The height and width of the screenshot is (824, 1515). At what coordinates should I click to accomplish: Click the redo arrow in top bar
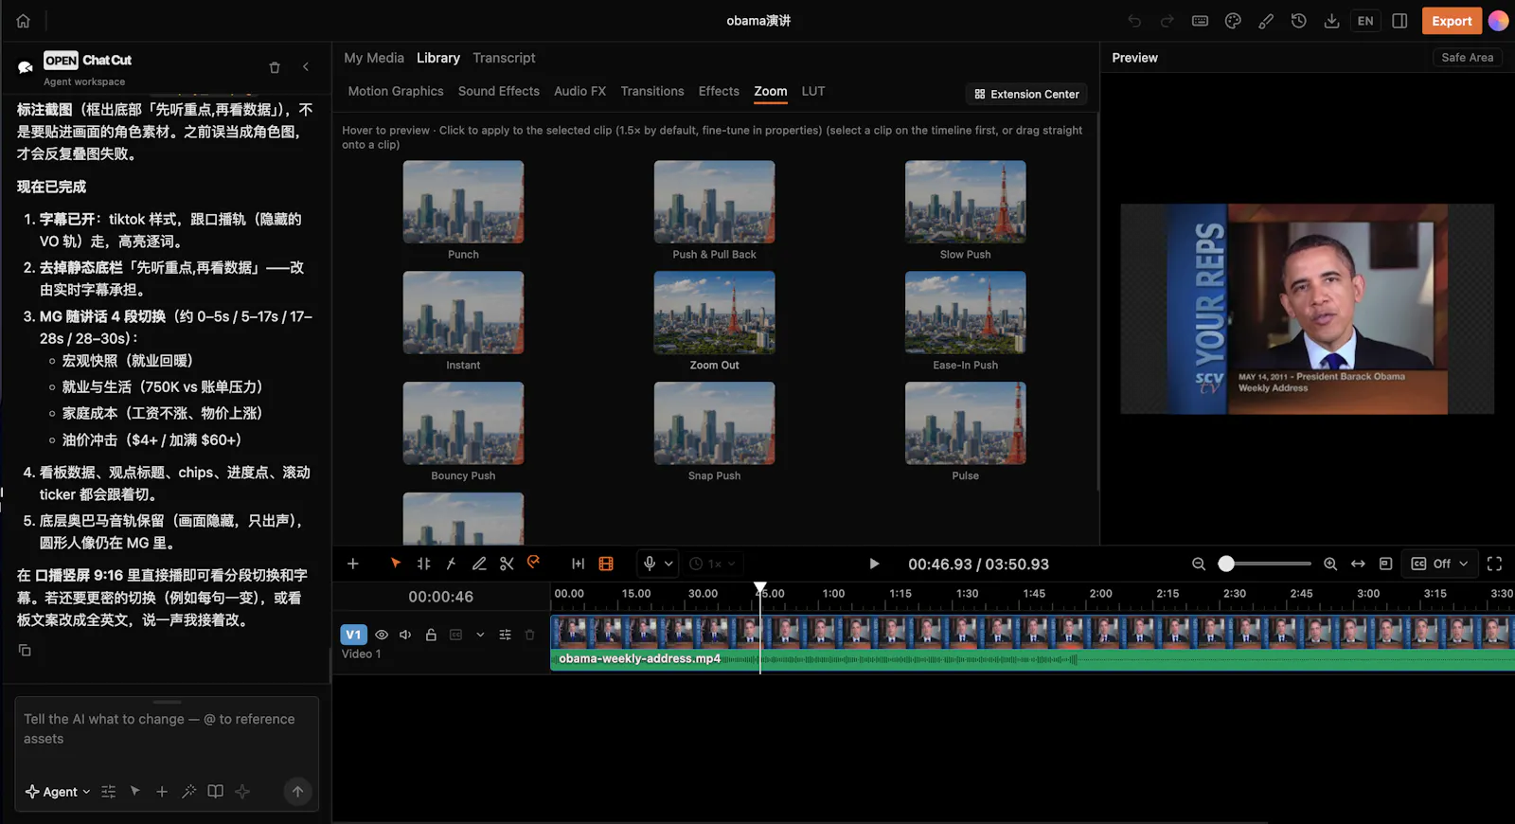tap(1167, 21)
